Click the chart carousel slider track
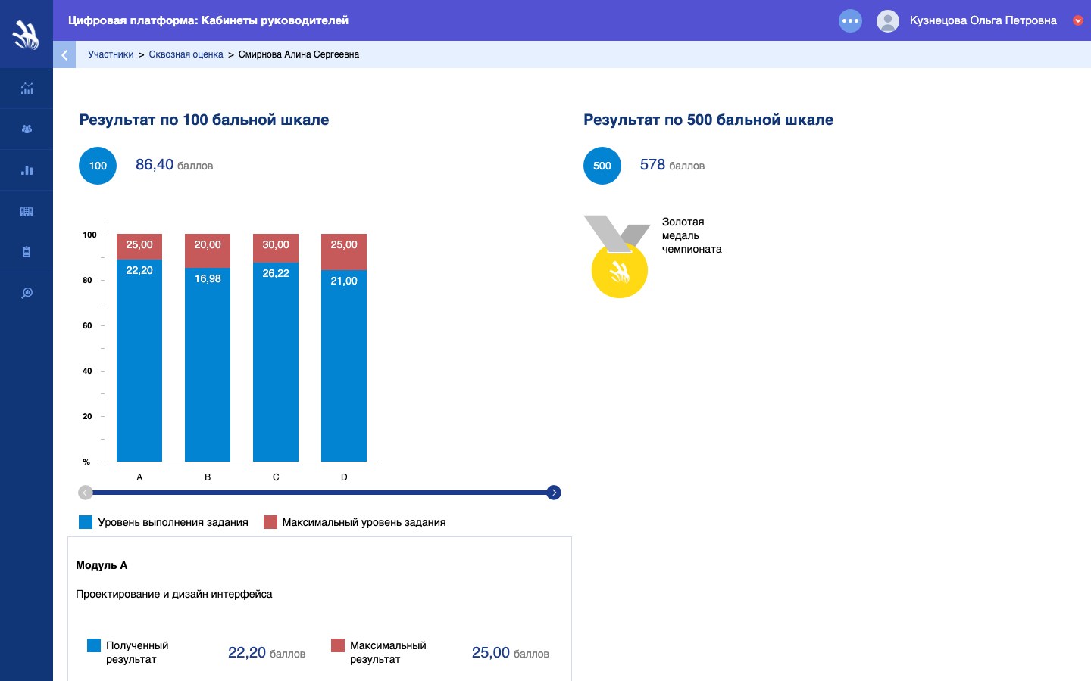The image size is (1091, 681). coord(320,493)
